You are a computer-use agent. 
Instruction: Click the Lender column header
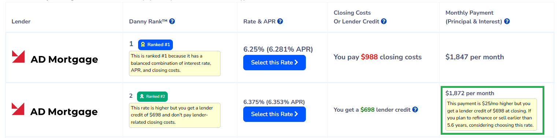click(21, 21)
